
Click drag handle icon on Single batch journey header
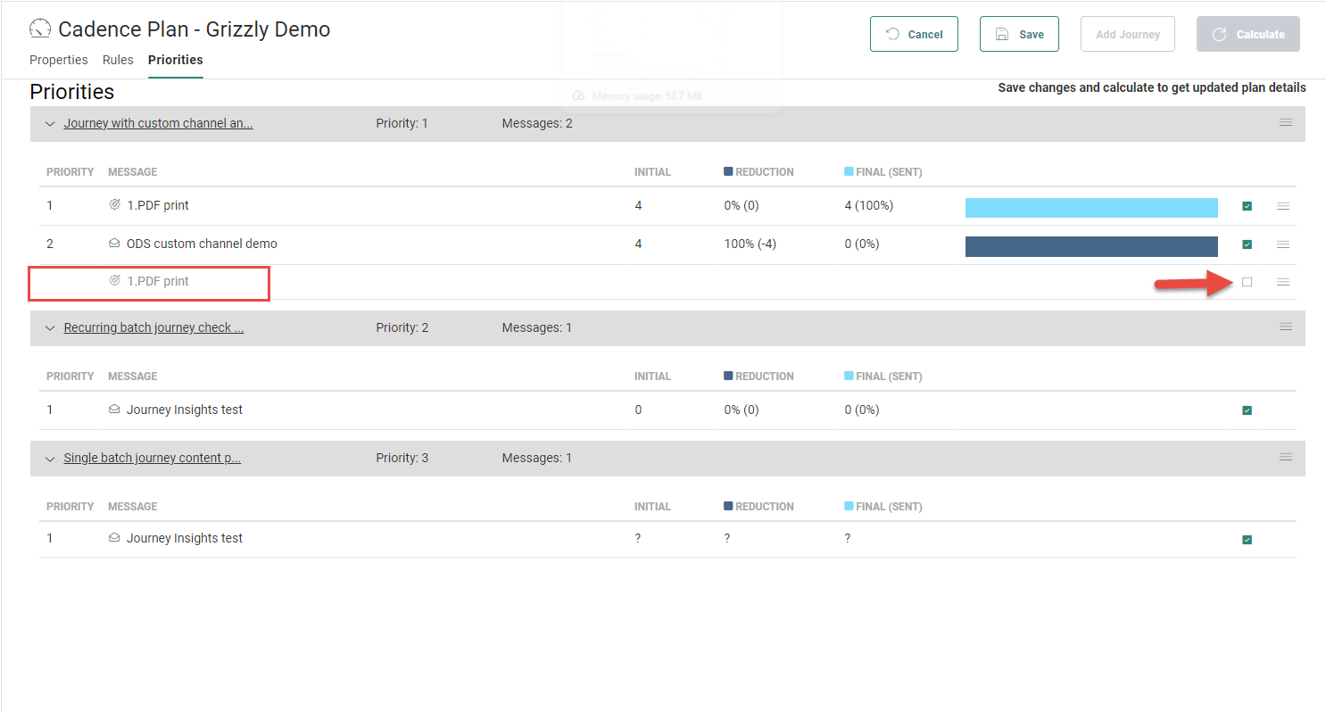1285,458
